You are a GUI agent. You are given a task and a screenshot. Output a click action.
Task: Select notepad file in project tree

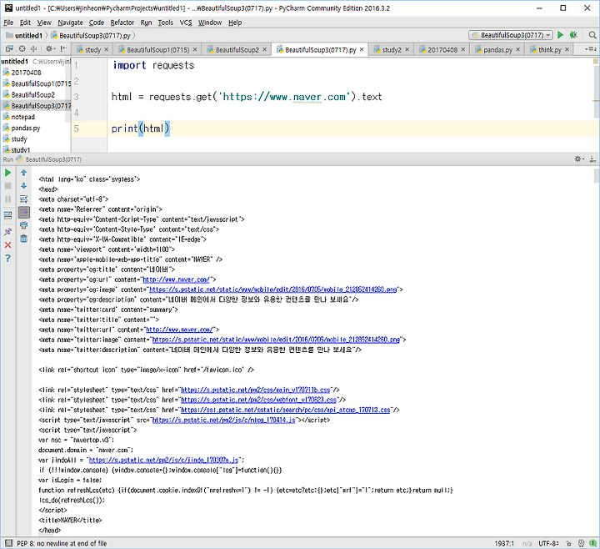pos(23,117)
